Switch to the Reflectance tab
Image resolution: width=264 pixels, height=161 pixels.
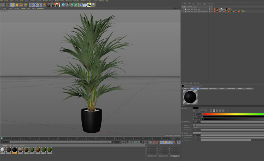(x=213, y=89)
